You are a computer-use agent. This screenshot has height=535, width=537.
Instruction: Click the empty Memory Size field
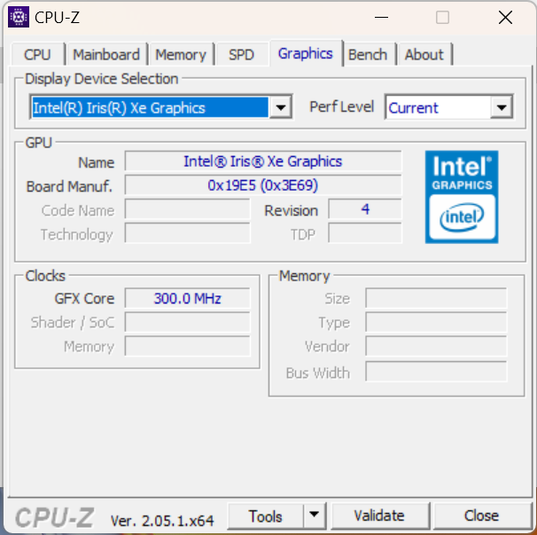click(436, 298)
